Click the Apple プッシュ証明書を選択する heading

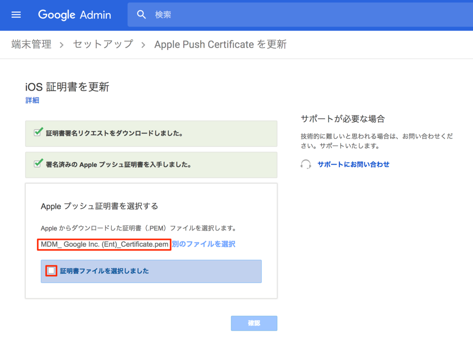(99, 206)
